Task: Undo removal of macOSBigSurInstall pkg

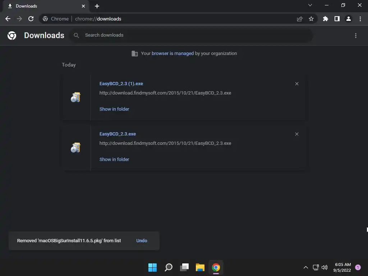Action: tap(142, 240)
